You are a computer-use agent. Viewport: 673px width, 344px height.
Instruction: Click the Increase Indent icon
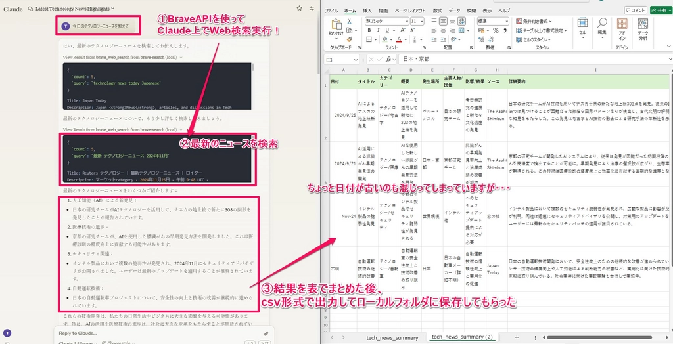click(444, 39)
